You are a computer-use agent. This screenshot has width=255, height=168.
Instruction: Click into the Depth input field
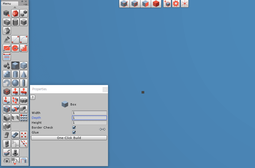(x=89, y=118)
